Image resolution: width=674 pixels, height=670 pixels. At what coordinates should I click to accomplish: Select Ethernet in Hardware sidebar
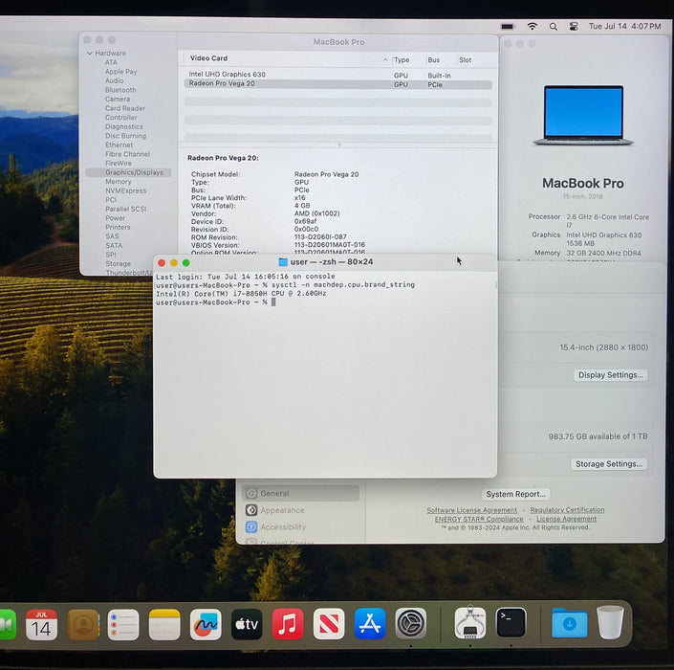tap(120, 145)
